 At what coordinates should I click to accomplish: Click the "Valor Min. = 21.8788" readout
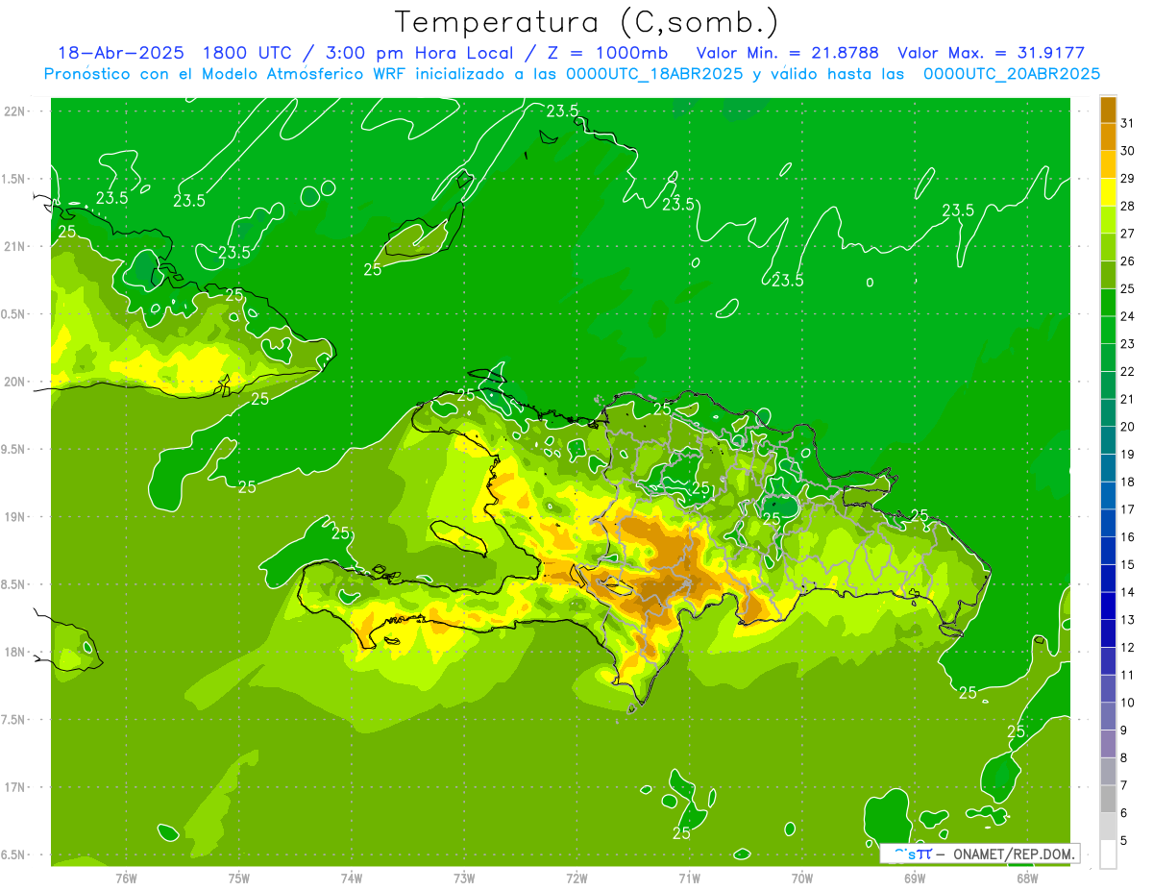788,53
